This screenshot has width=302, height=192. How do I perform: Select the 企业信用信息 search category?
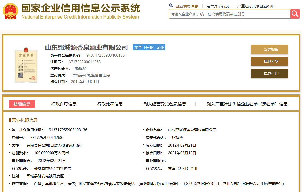click(187, 6)
